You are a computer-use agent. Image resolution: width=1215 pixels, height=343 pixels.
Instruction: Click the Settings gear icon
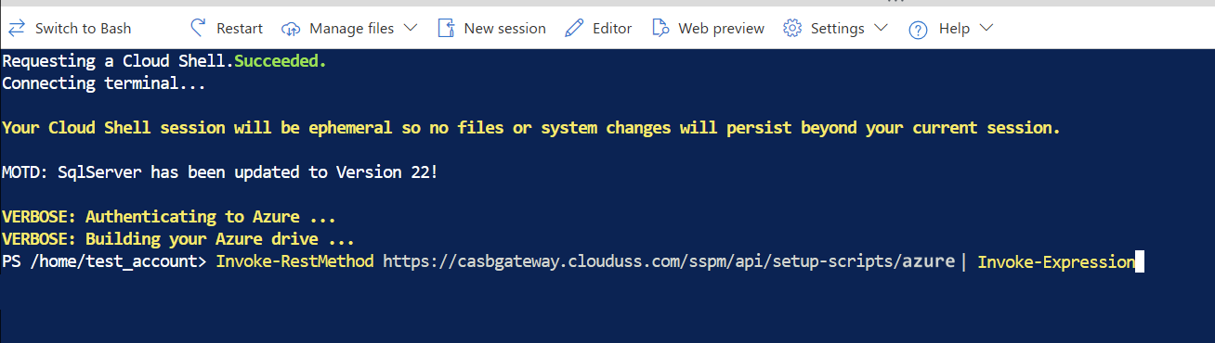pyautogui.click(x=792, y=28)
